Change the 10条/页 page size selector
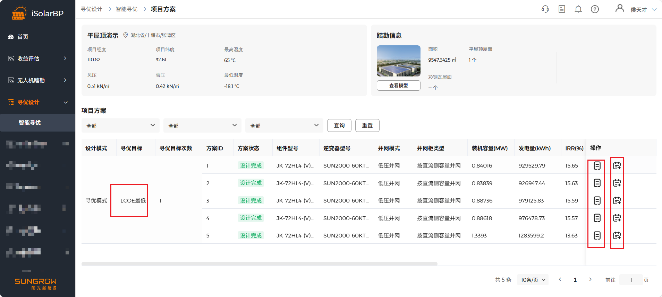This screenshot has width=662, height=297. (533, 280)
